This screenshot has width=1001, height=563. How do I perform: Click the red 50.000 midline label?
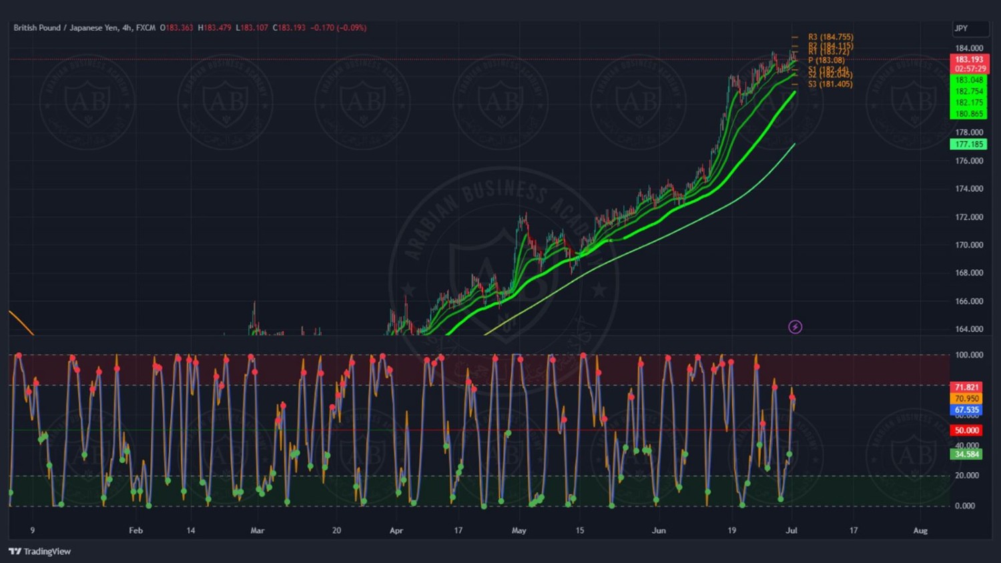966,430
